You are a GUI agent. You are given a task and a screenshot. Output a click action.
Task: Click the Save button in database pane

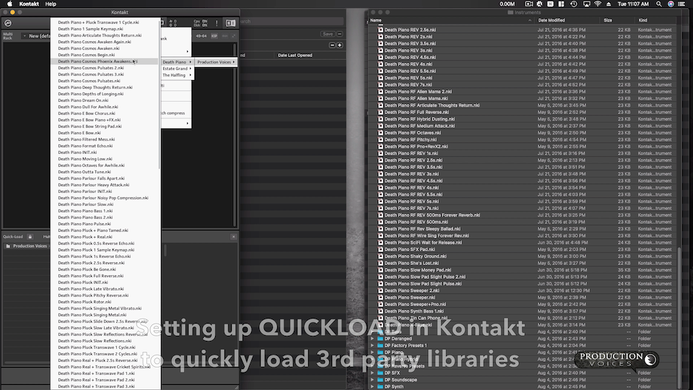[x=328, y=34]
